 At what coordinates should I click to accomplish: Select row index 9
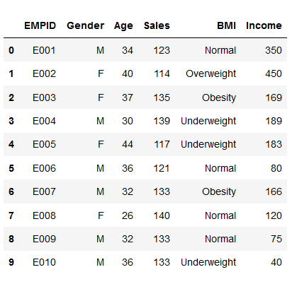11,262
